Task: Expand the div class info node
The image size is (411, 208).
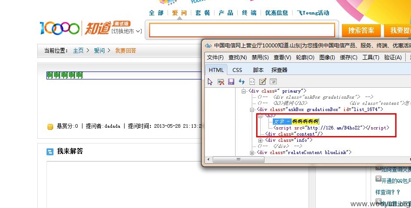Action: tap(260, 140)
